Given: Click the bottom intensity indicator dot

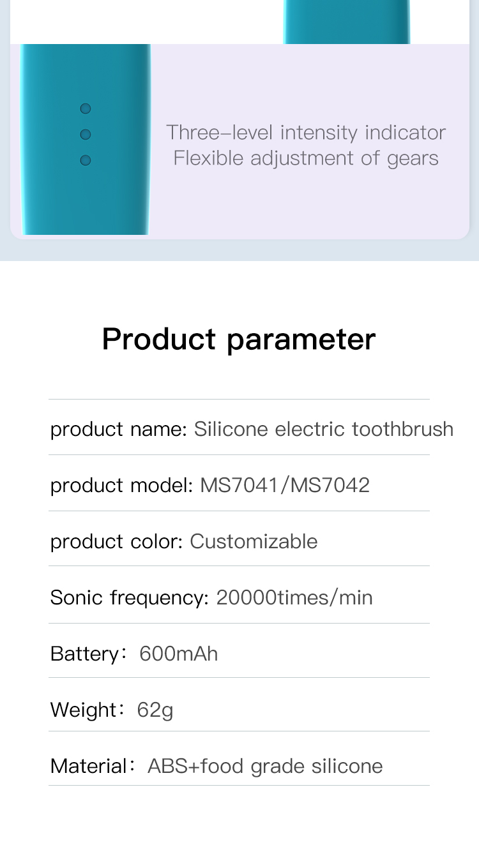Looking at the screenshot, I should [x=86, y=160].
